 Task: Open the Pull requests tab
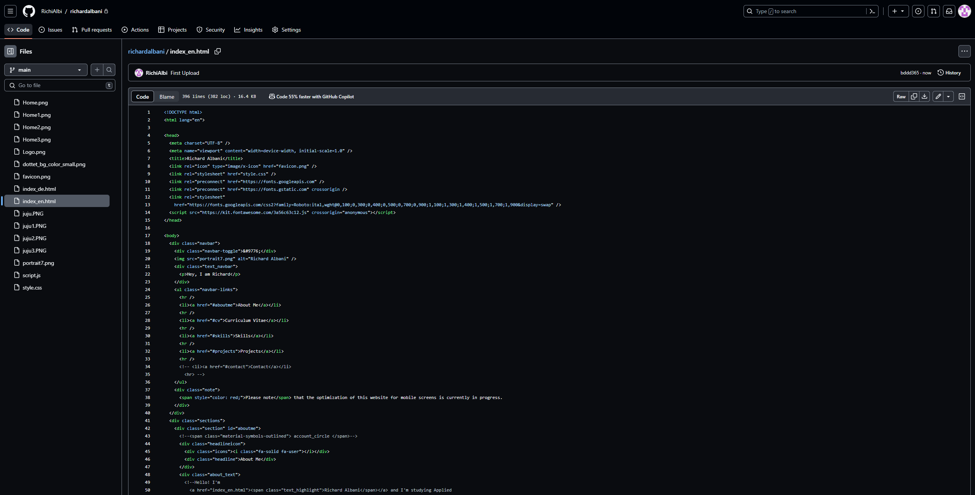click(x=92, y=30)
